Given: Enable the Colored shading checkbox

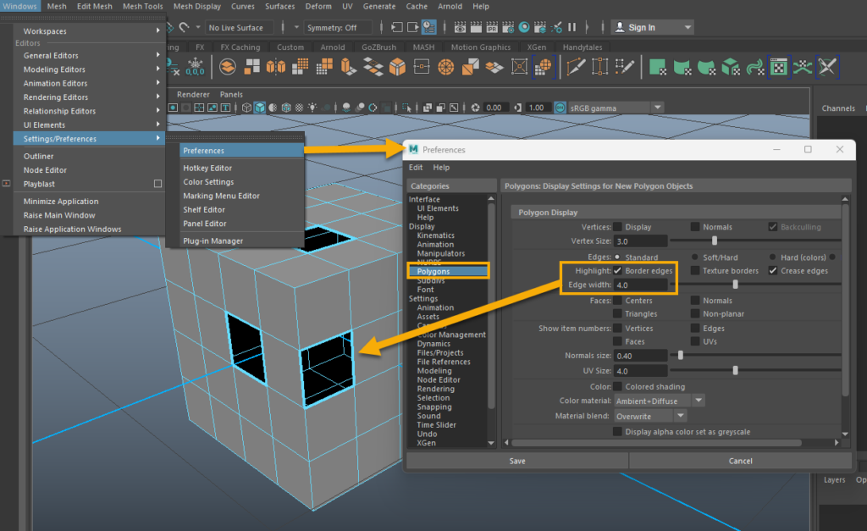Looking at the screenshot, I should (x=617, y=387).
